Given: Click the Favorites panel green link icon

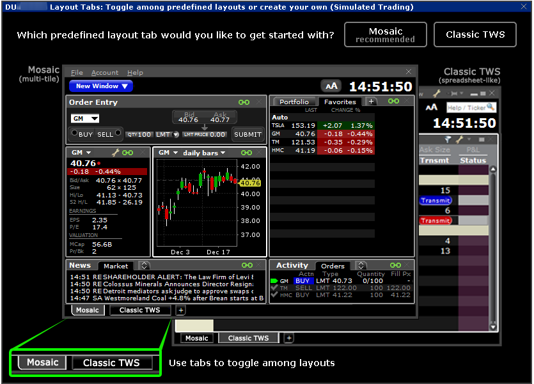Looking at the screenshot, I should click(x=394, y=101).
